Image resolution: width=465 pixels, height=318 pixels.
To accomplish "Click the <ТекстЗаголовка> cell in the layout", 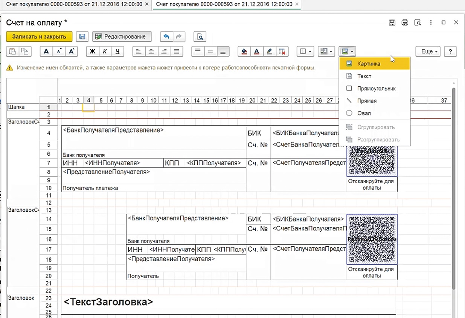I will pyautogui.click(x=108, y=302).
